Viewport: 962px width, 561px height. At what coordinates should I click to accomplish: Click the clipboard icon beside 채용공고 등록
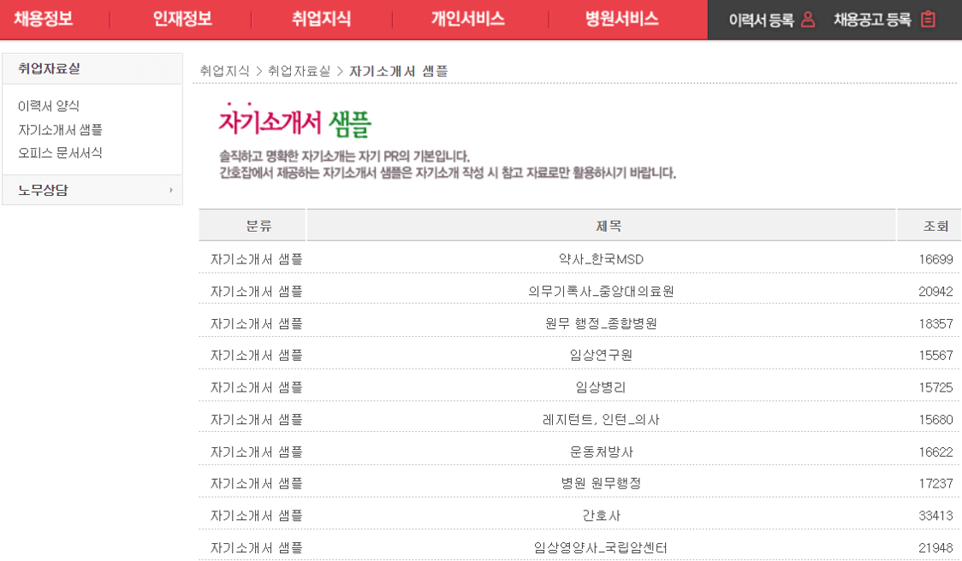(929, 20)
